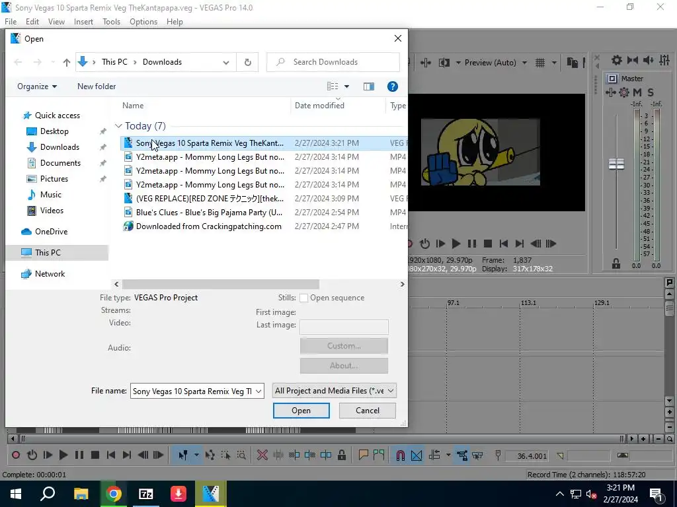This screenshot has height=507, width=677.
Task: Go back using the Open dialog back arrow
Action: 18,62
